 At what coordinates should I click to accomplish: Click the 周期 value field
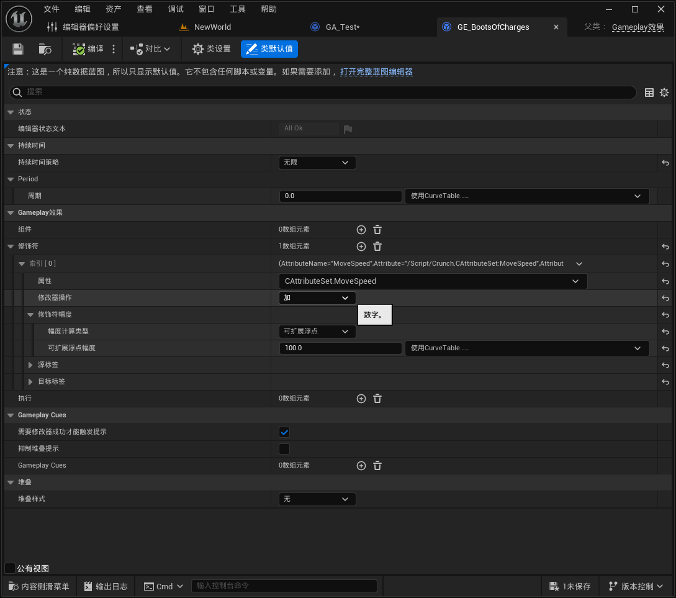[340, 196]
